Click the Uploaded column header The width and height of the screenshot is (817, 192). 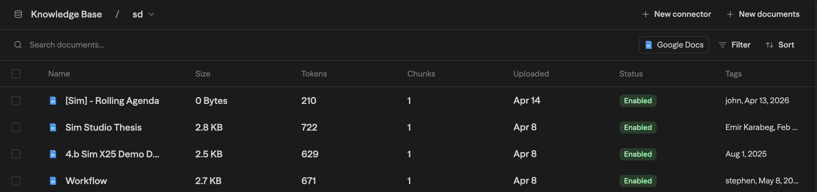click(531, 74)
